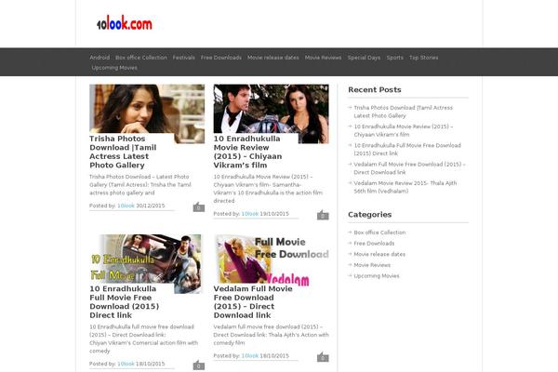Open post title Trisha Photos Download Tamil Actress
This screenshot has height=372, width=558.
click(x=123, y=152)
